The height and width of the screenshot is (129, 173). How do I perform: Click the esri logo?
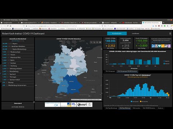point(85,105)
